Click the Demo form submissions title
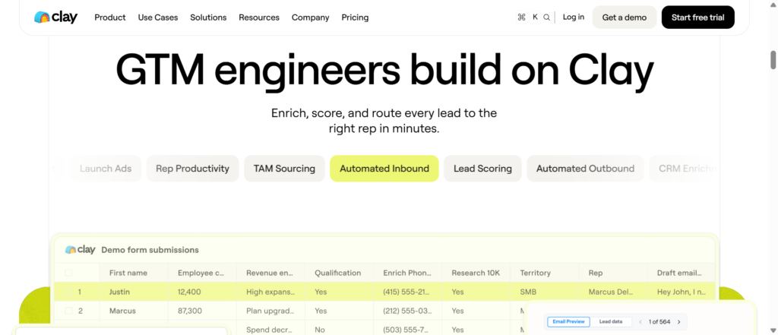The width and height of the screenshot is (778, 335). click(x=150, y=250)
